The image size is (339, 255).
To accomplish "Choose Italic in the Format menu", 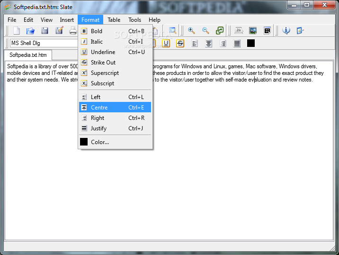I will tap(115, 42).
